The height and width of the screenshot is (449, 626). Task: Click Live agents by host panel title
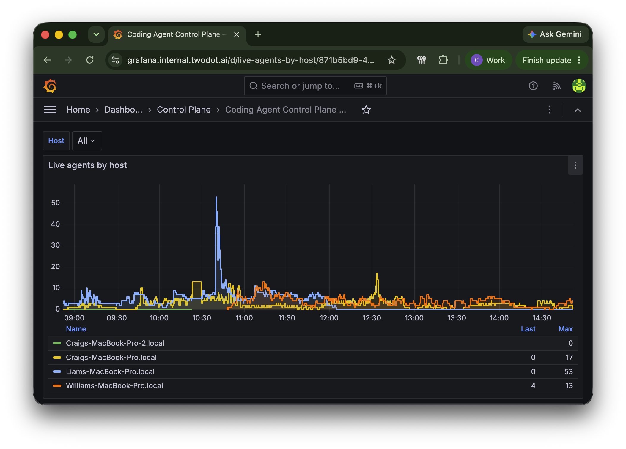pos(87,165)
